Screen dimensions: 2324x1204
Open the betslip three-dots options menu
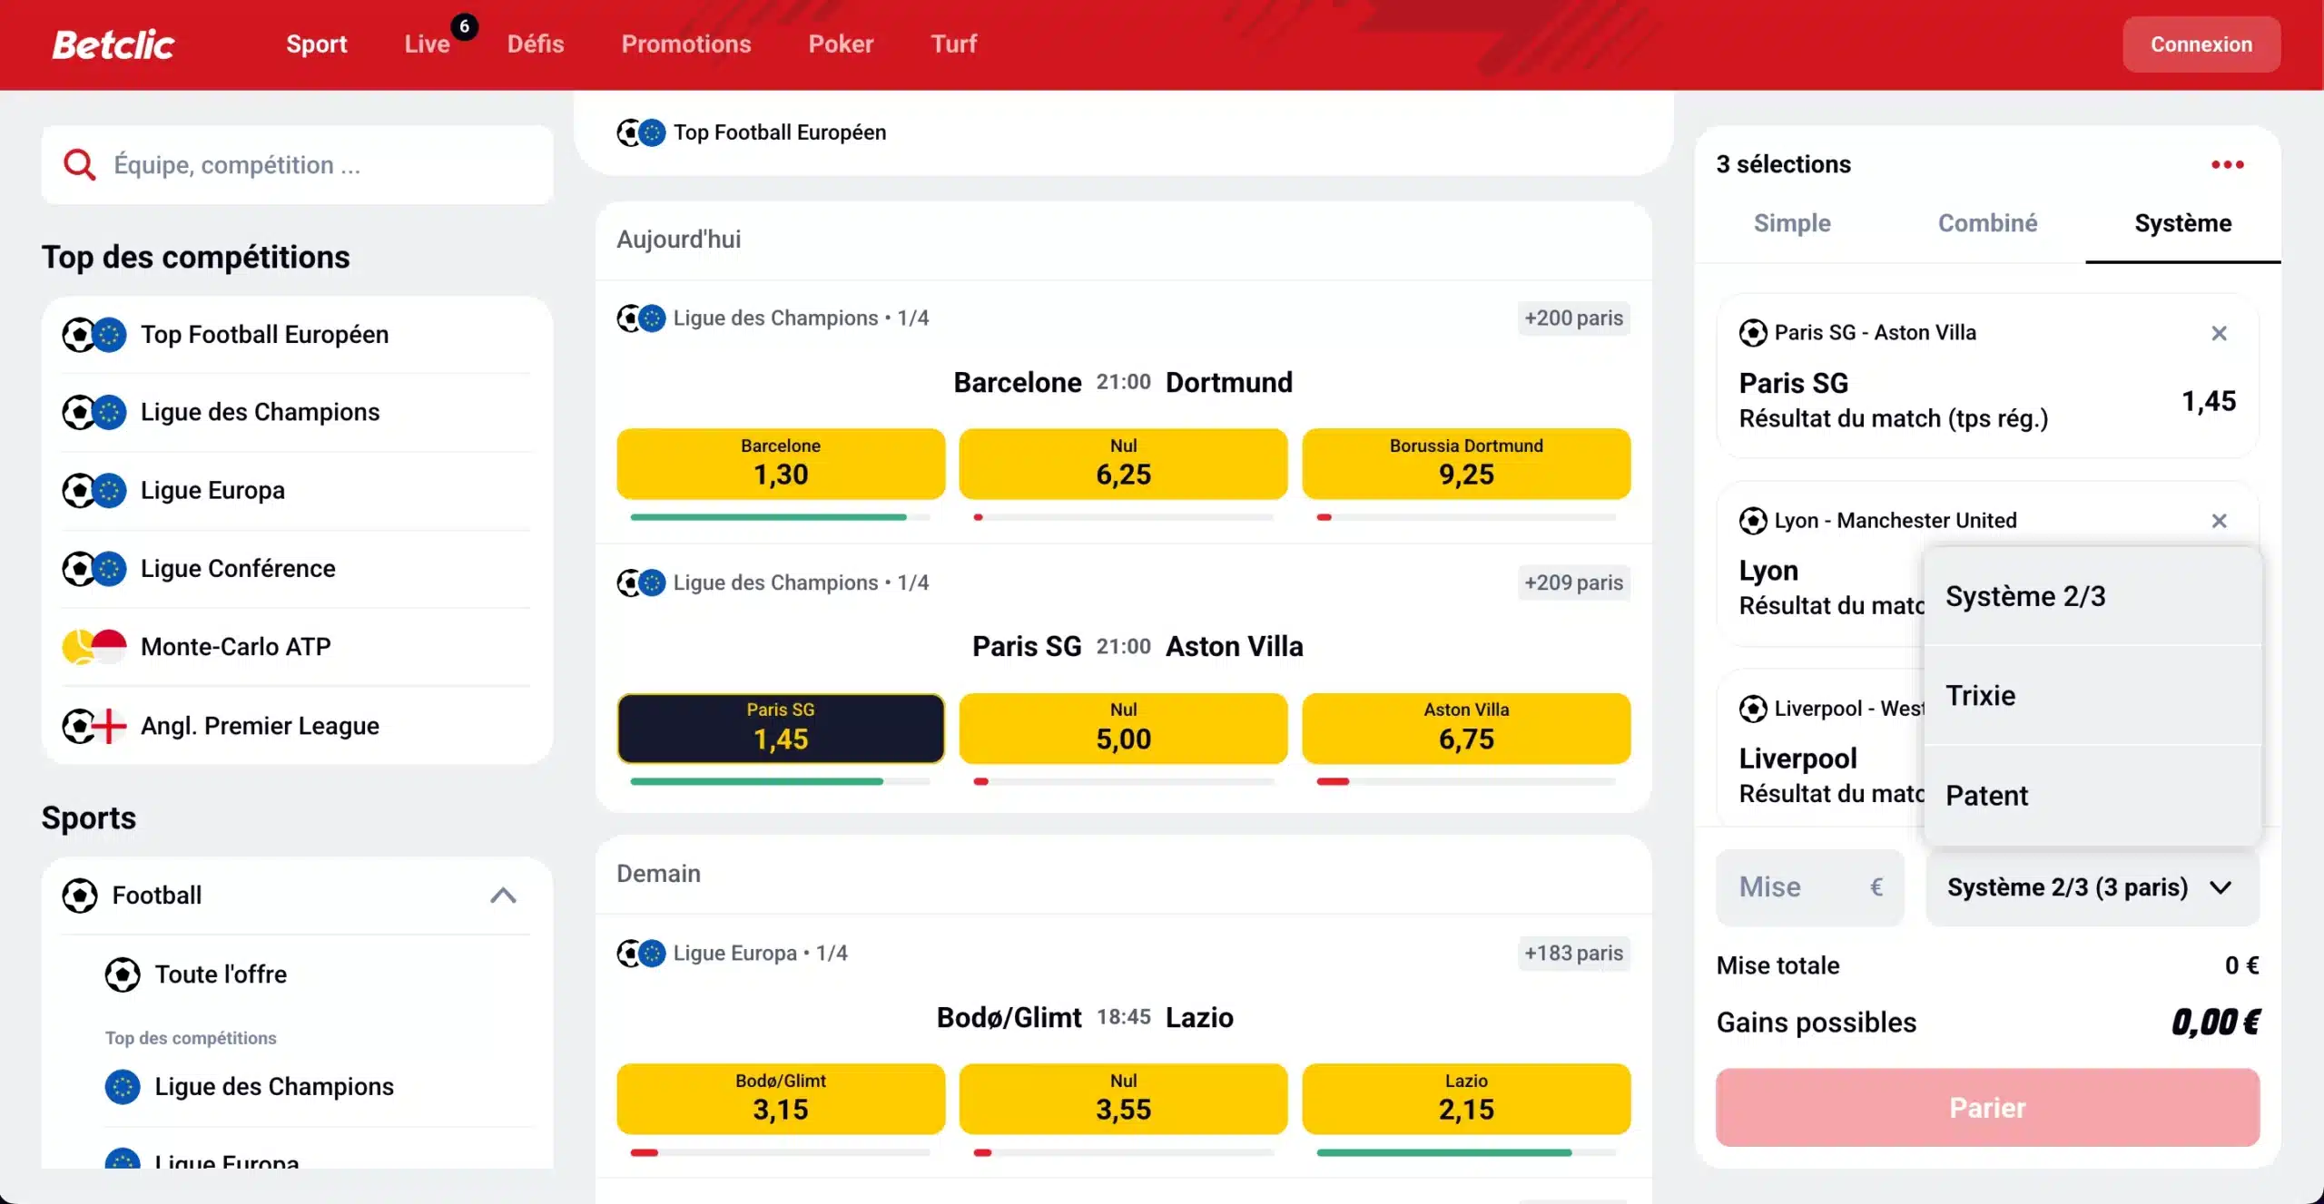tap(2227, 164)
